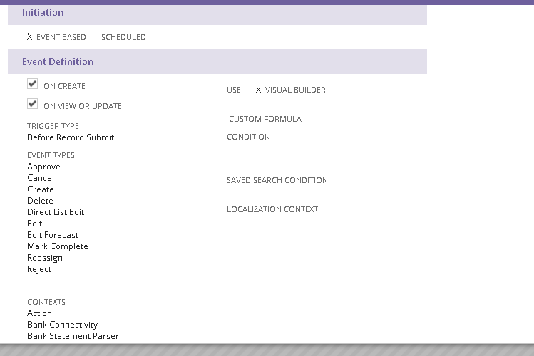This screenshot has height=356, width=534.
Task: Select Direct List Edit event type
Action: (56, 212)
